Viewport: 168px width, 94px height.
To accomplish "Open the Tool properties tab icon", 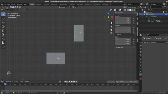I will (141, 39).
